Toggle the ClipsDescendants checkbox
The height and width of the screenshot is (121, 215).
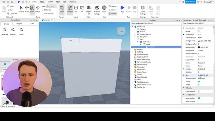click(x=199, y=91)
